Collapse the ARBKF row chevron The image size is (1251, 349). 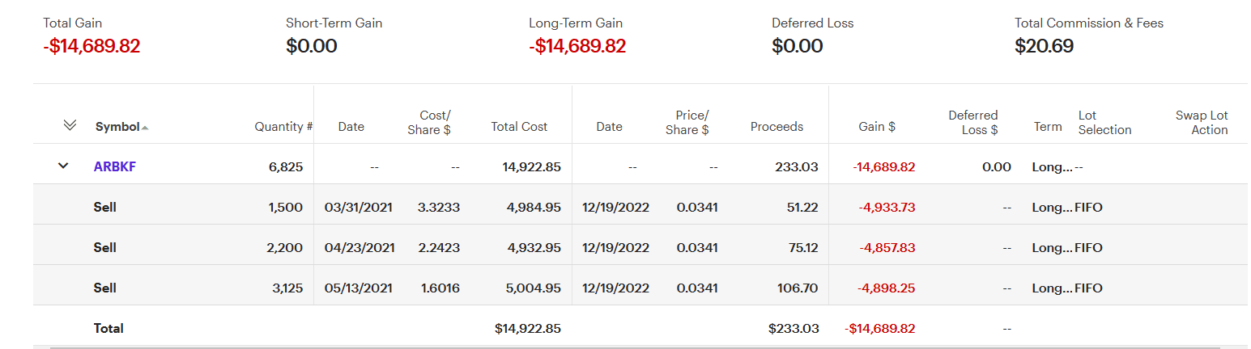(x=63, y=166)
